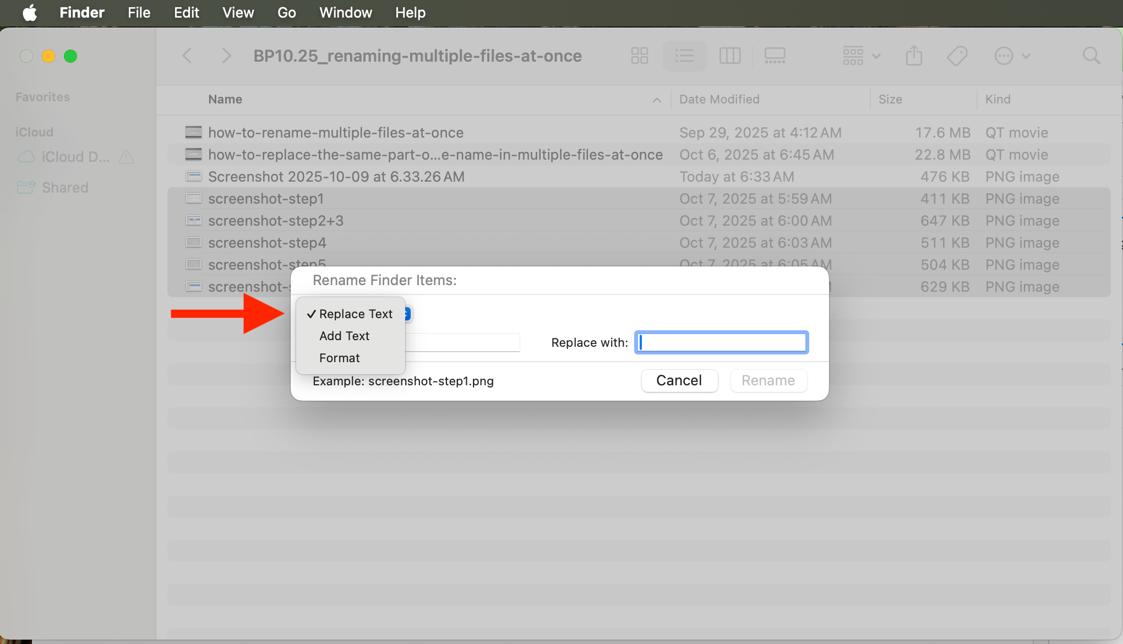Choose Add Text from the rename menu
The height and width of the screenshot is (644, 1123).
[x=344, y=336]
